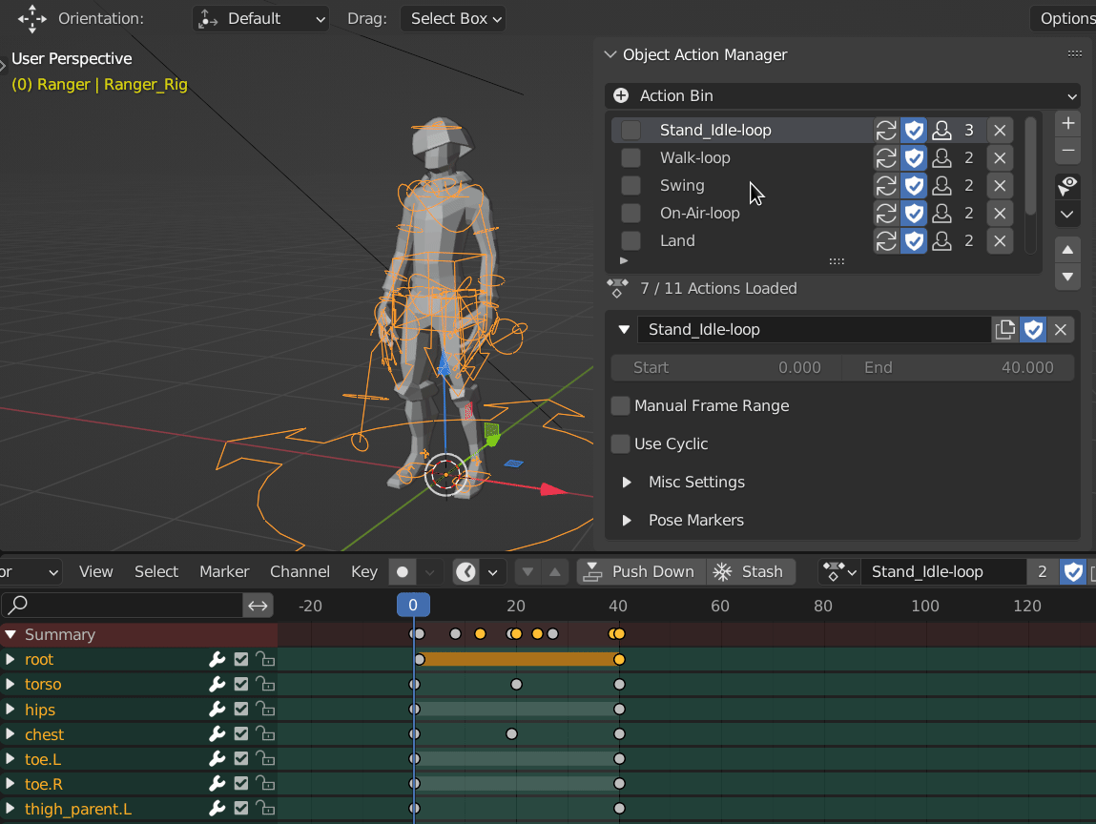Screen dimensions: 1096x824
Task: Click the Start frame field showing 0.000
Action: click(727, 367)
